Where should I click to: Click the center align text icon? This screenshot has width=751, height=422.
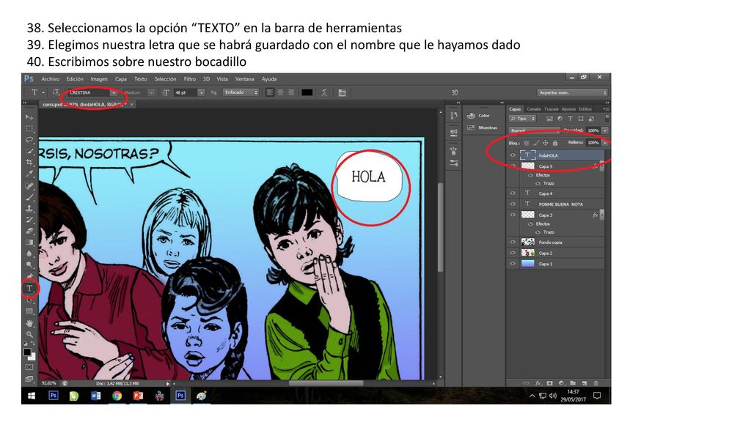point(281,92)
